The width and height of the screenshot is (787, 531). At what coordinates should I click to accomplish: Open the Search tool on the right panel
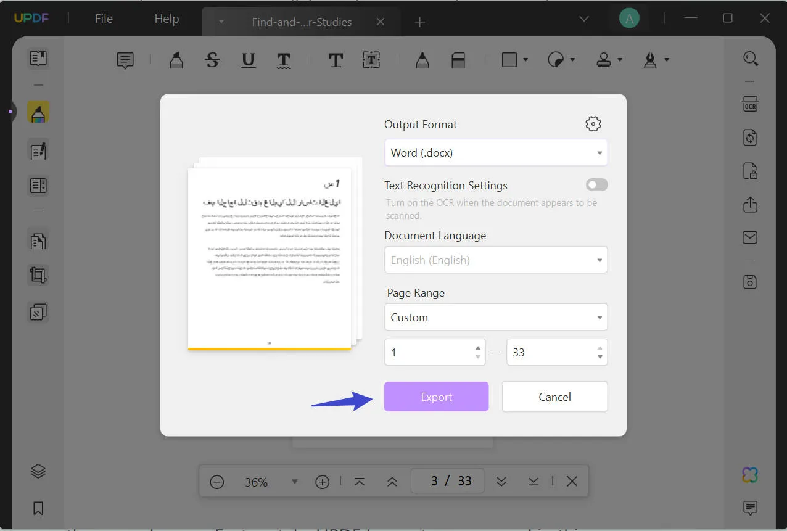click(750, 58)
